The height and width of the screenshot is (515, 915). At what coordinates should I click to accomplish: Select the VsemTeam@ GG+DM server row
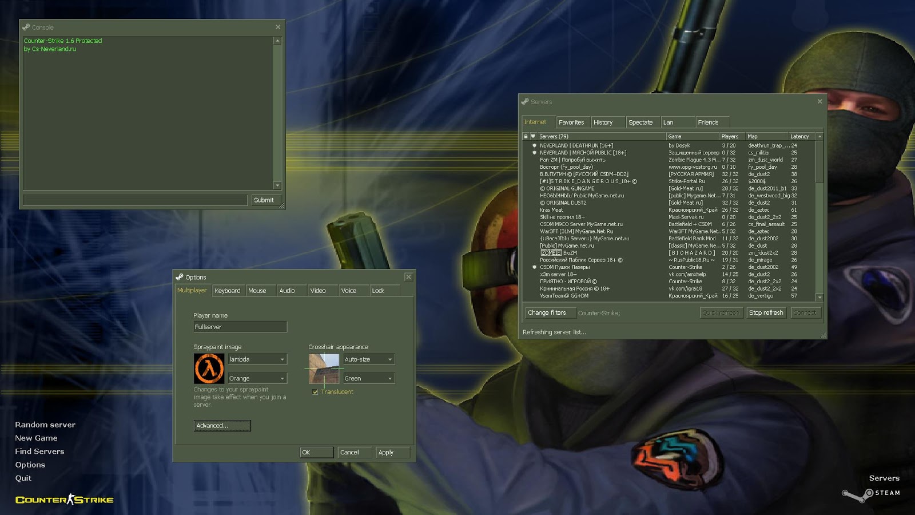[x=669, y=296]
